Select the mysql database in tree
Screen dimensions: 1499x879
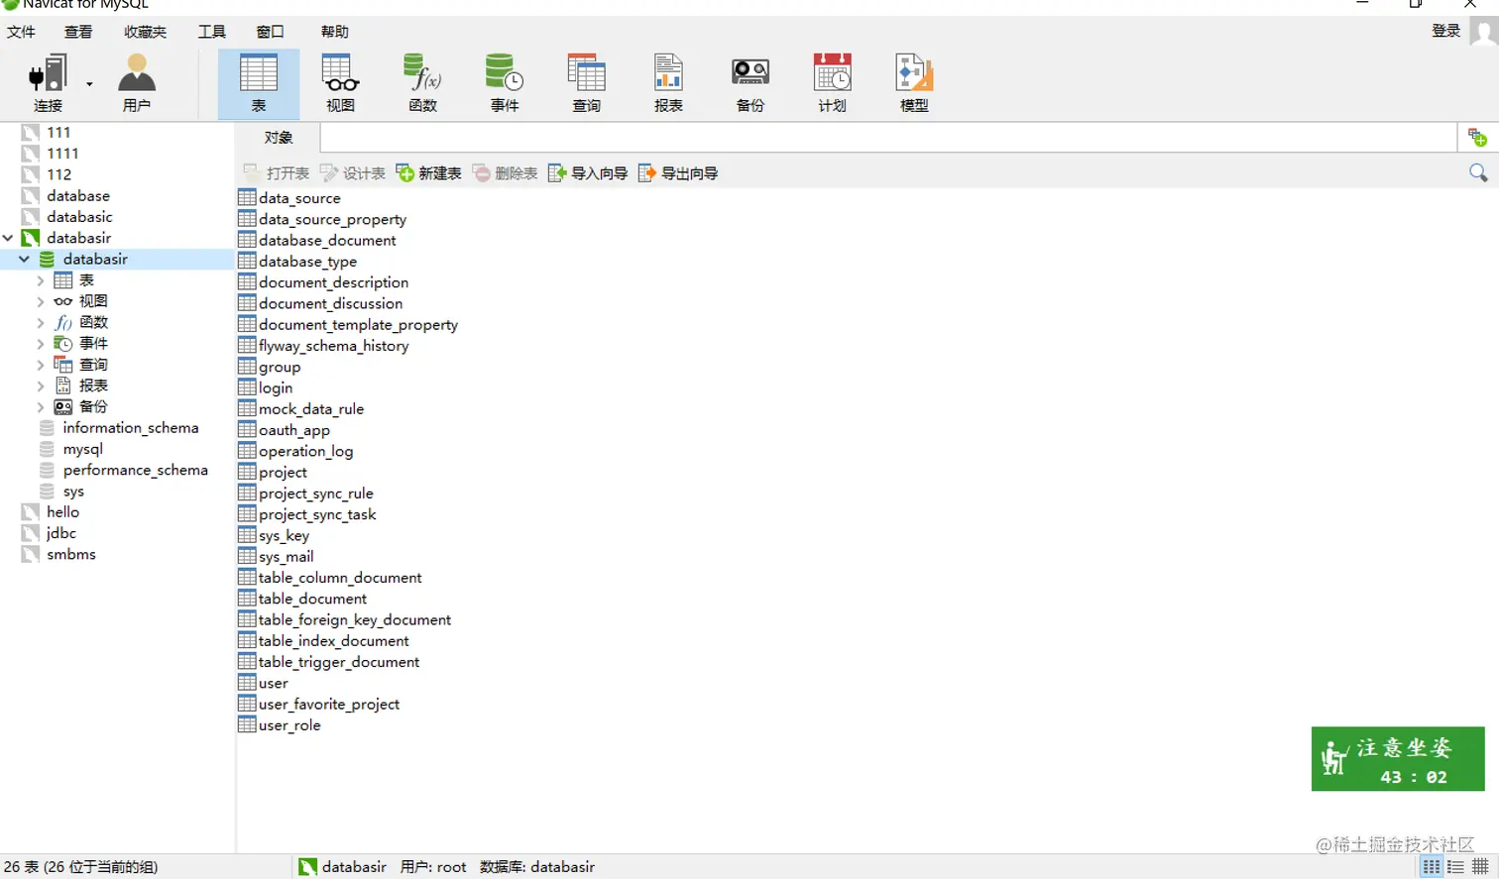point(82,449)
